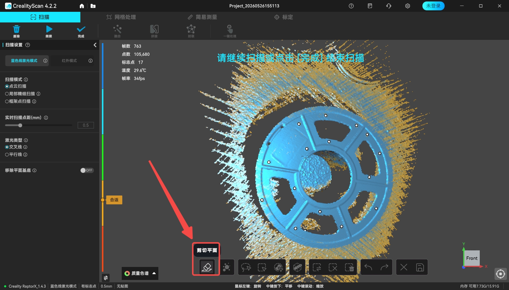Viewport: 509px width, 290px height.
Task: Click info icon next to 移除平面基底
Action: [x=34, y=170]
